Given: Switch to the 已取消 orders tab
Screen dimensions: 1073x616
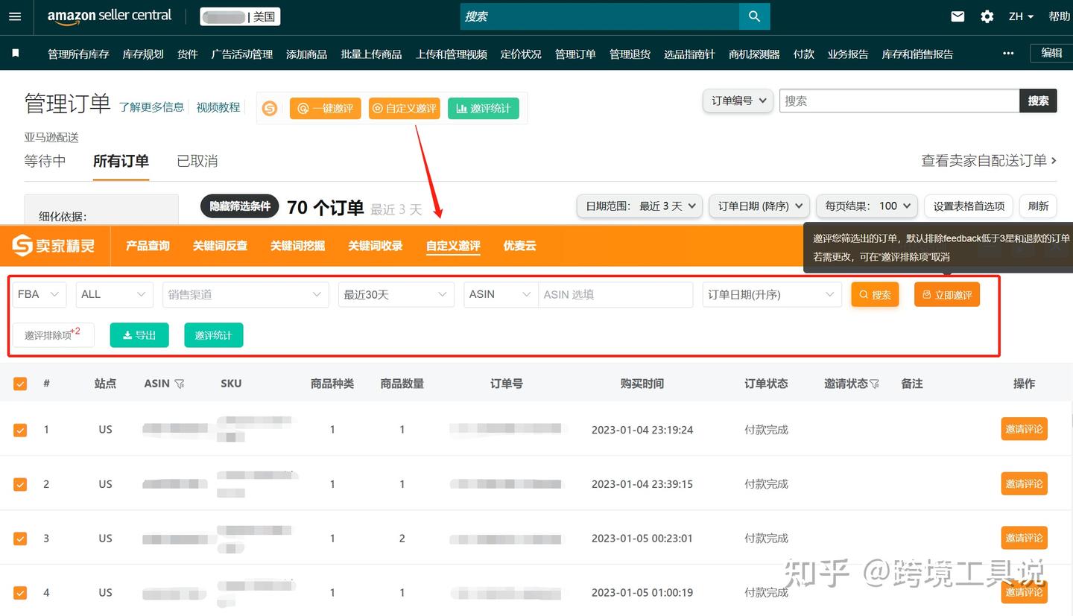Looking at the screenshot, I should 197,161.
